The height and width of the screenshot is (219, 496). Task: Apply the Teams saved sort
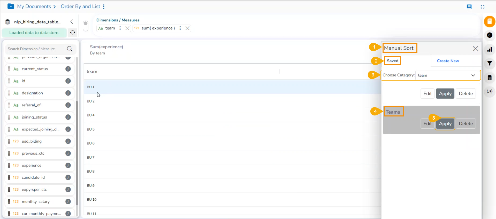[x=445, y=123]
